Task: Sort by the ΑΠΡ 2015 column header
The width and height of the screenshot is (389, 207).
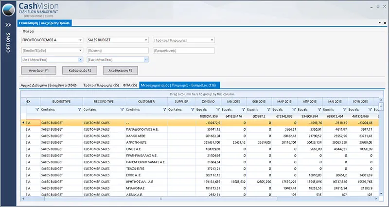Action: tap(310, 102)
